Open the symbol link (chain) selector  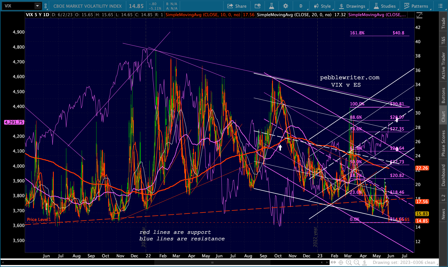pyautogui.click(x=46, y=6)
